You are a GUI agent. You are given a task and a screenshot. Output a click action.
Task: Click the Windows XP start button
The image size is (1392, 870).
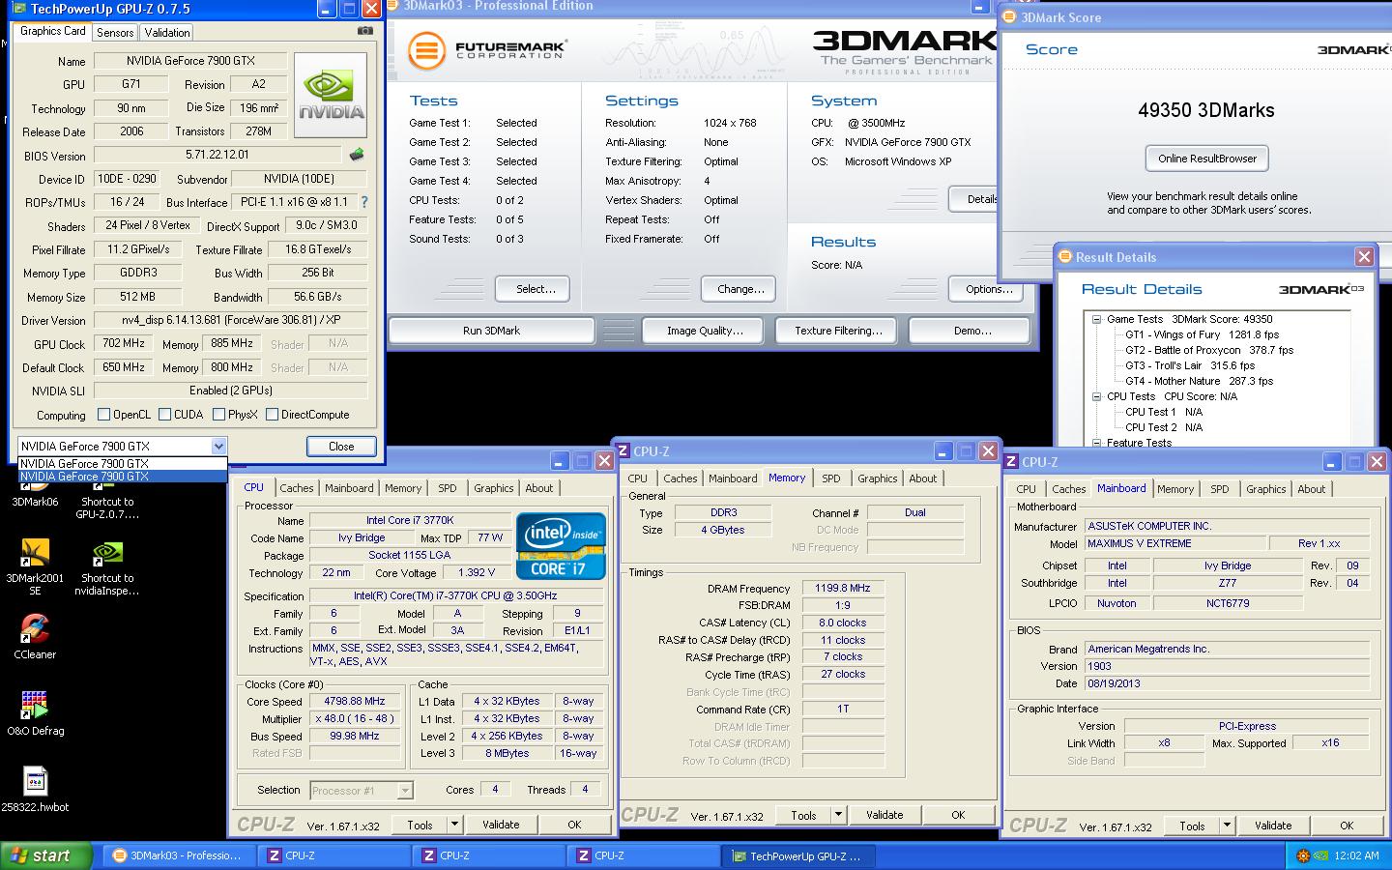(x=46, y=855)
